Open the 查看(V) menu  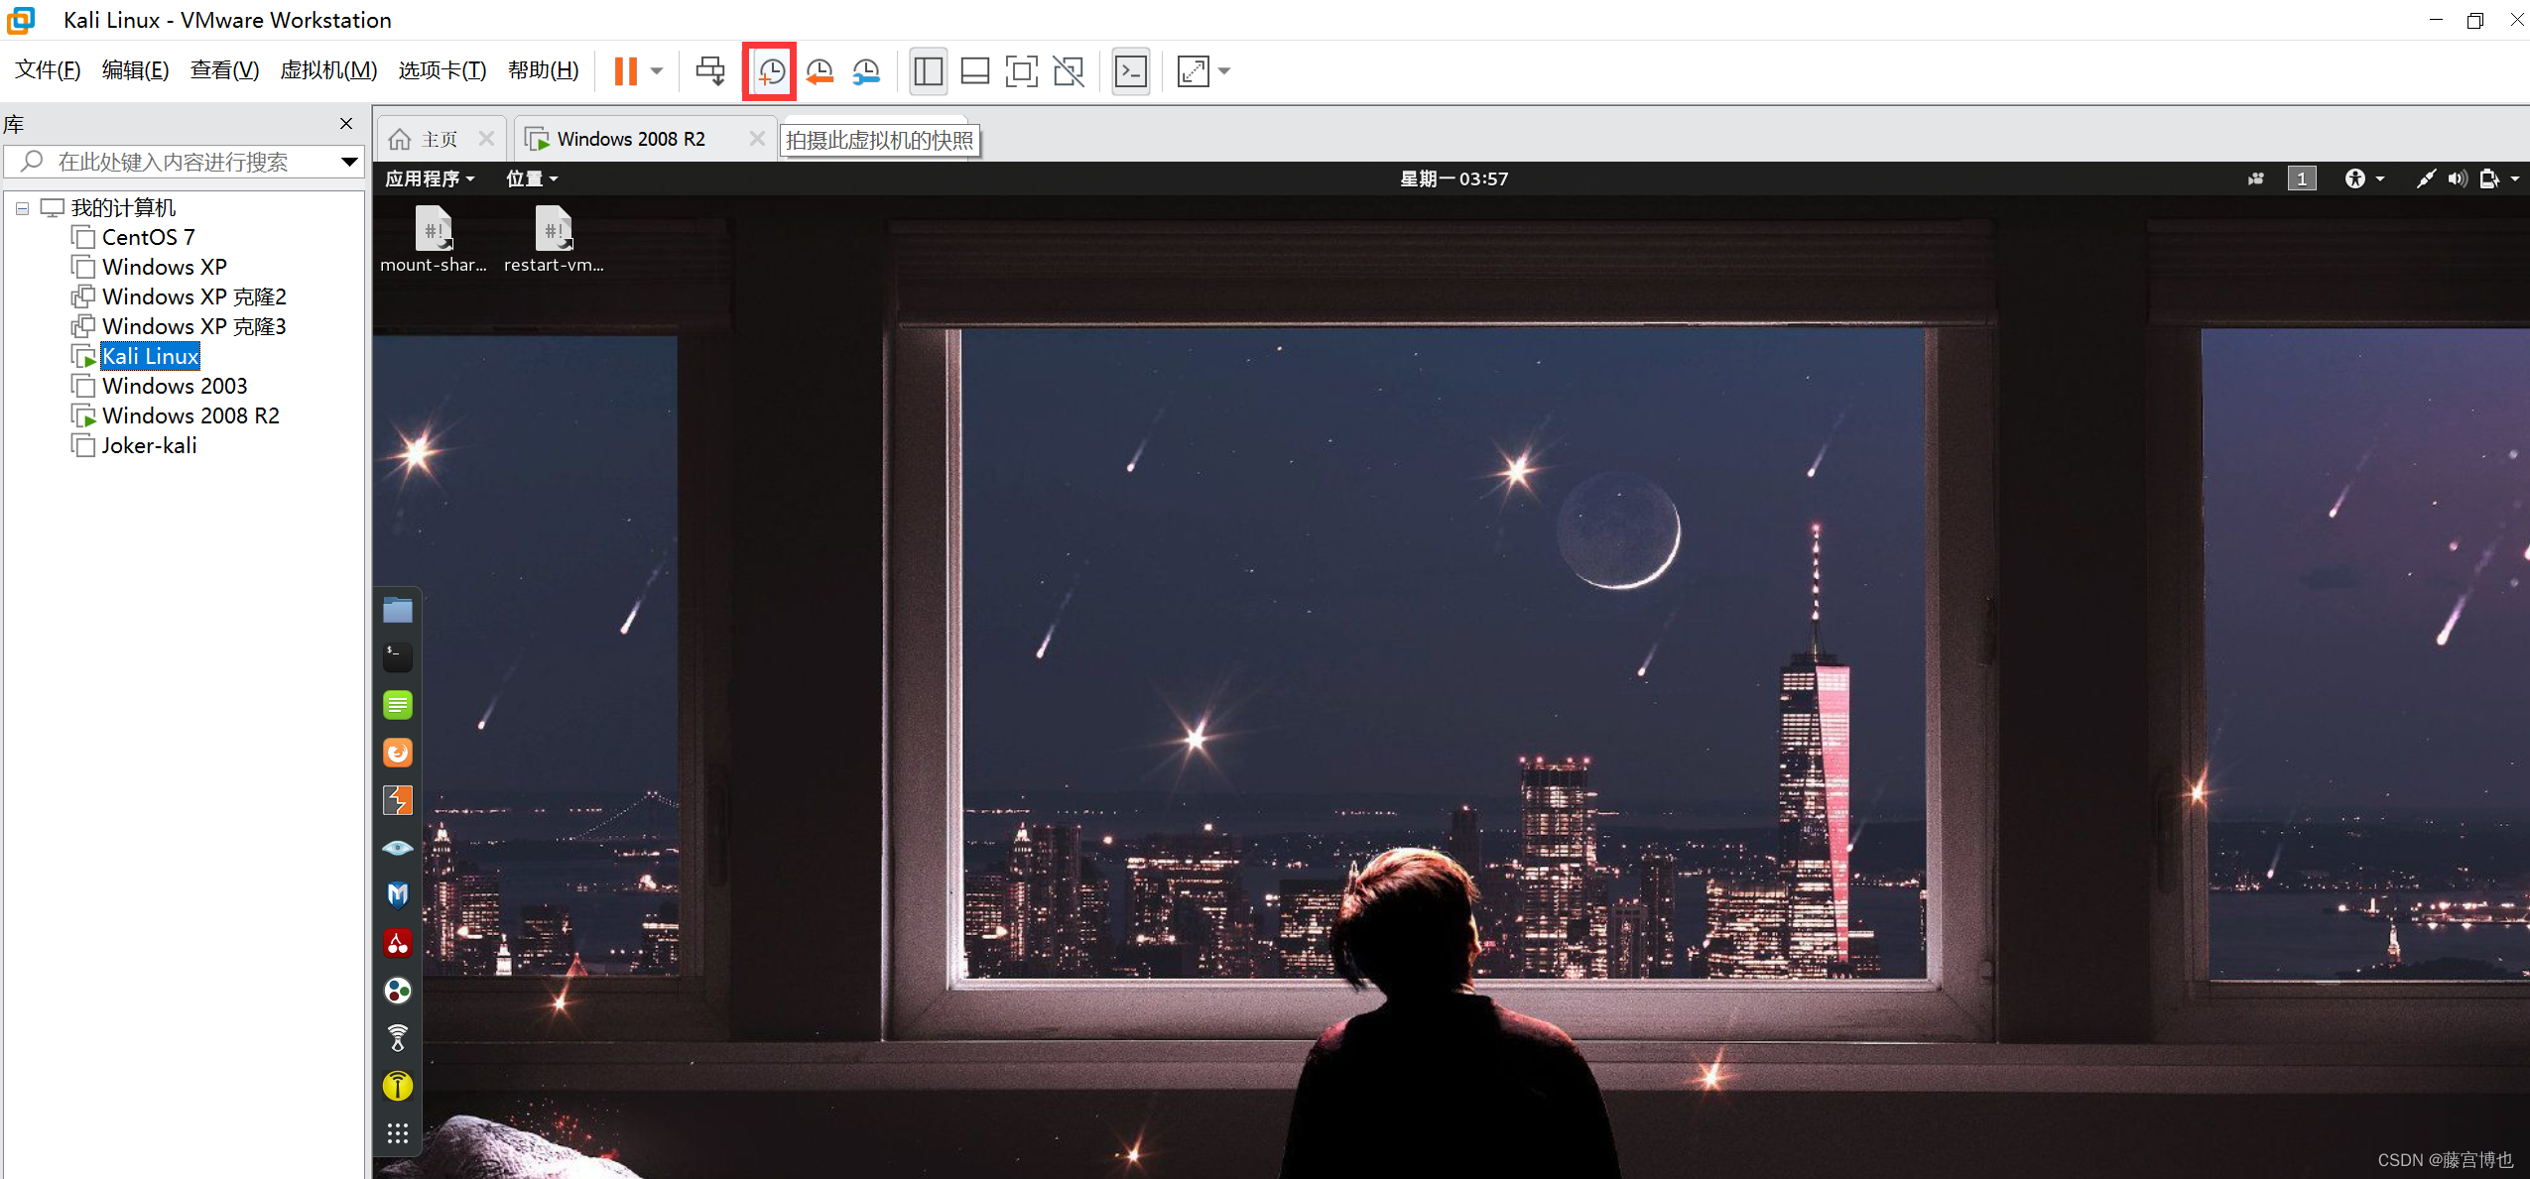coord(224,70)
